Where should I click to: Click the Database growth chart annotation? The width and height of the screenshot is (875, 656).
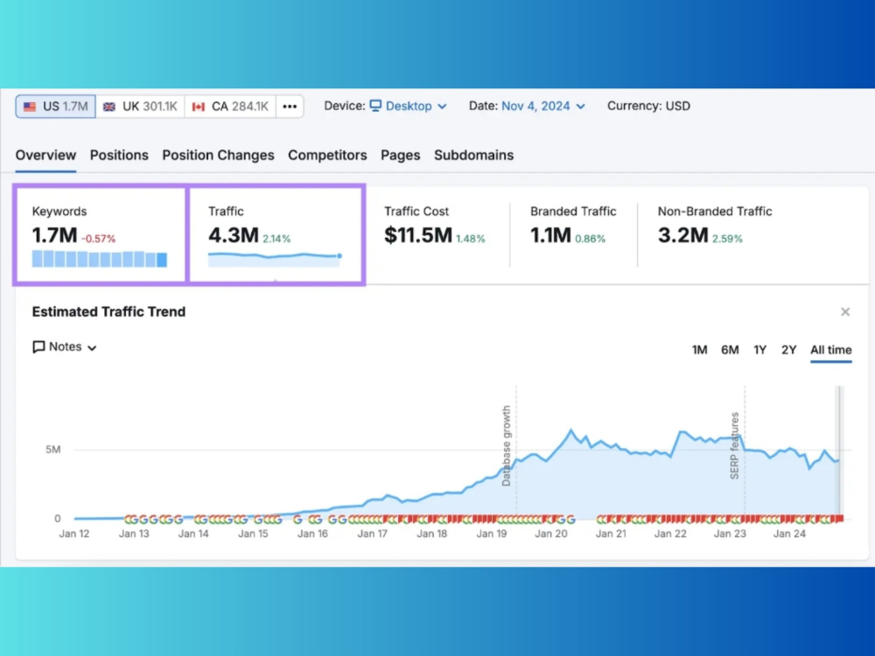coord(506,446)
